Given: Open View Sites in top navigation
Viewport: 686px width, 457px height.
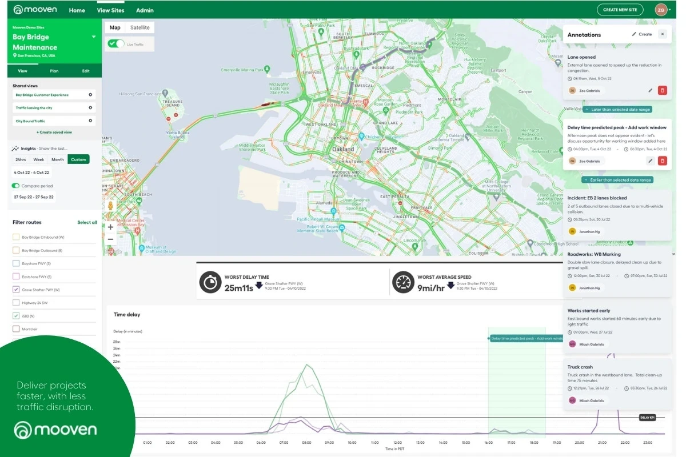Looking at the screenshot, I should pyautogui.click(x=111, y=10).
